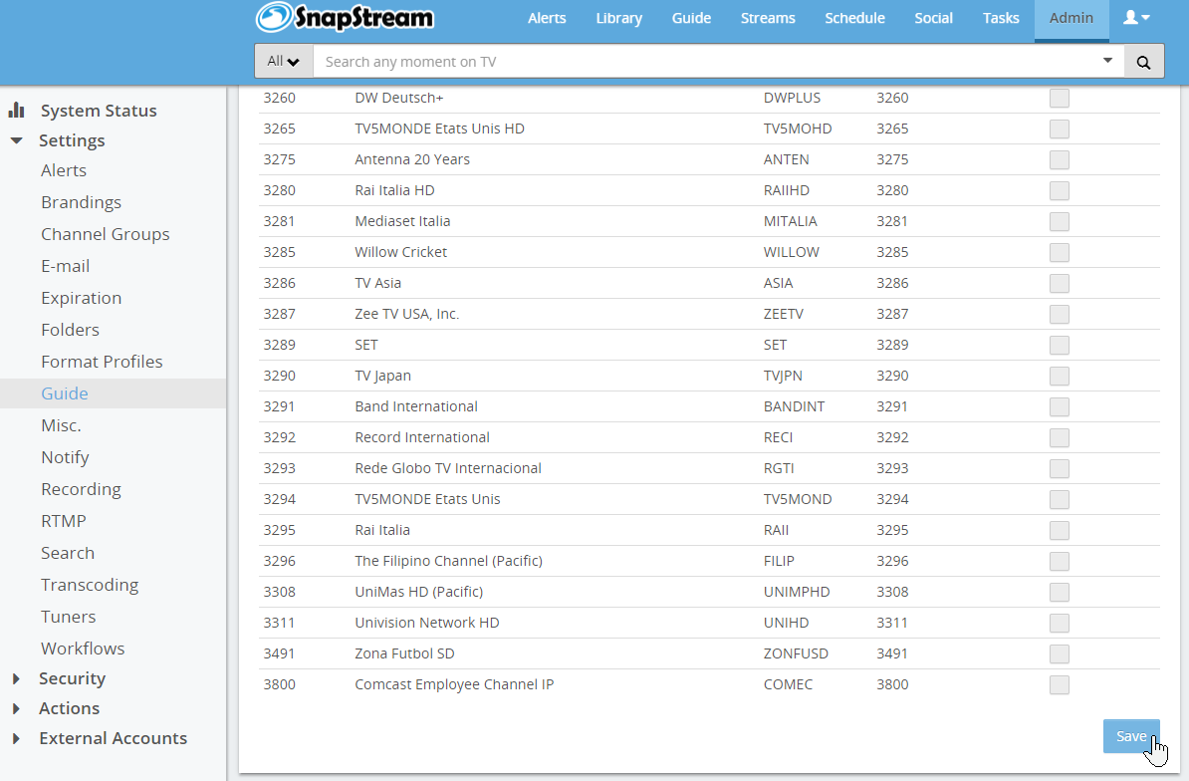
Task: Open the Library tab
Action: [618, 18]
